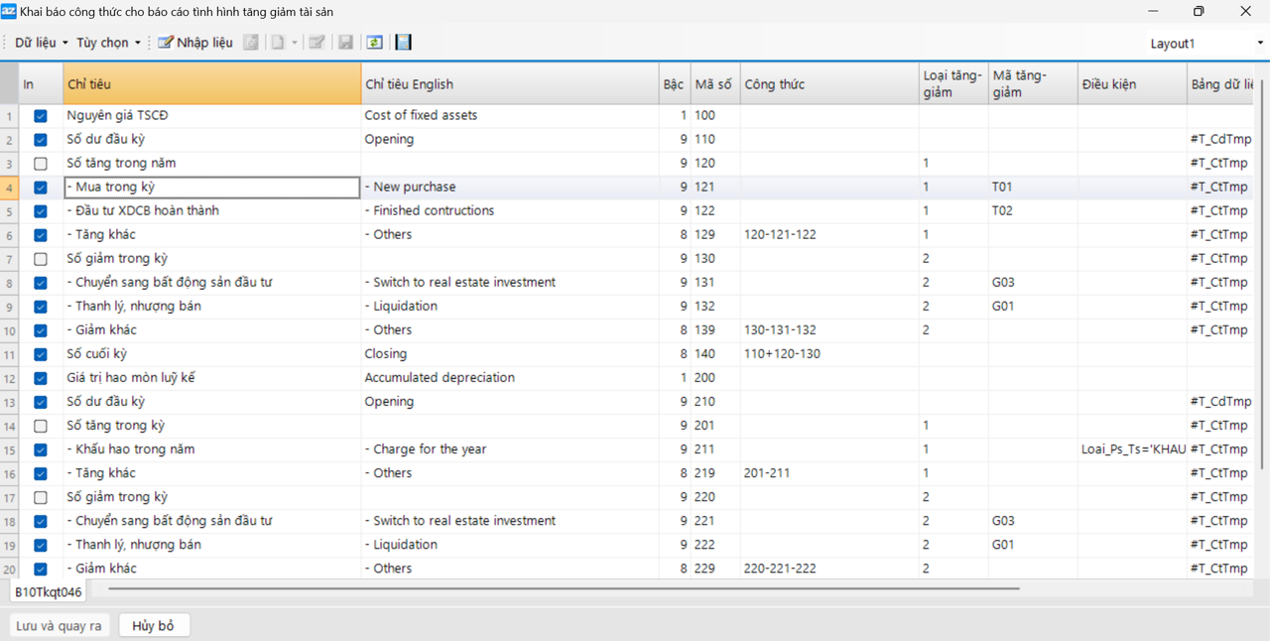1270x641 pixels.
Task: Open the Dữ liệu dropdown menu
Action: [41, 43]
